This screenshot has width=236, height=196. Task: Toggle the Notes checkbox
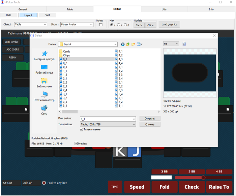(101, 25)
